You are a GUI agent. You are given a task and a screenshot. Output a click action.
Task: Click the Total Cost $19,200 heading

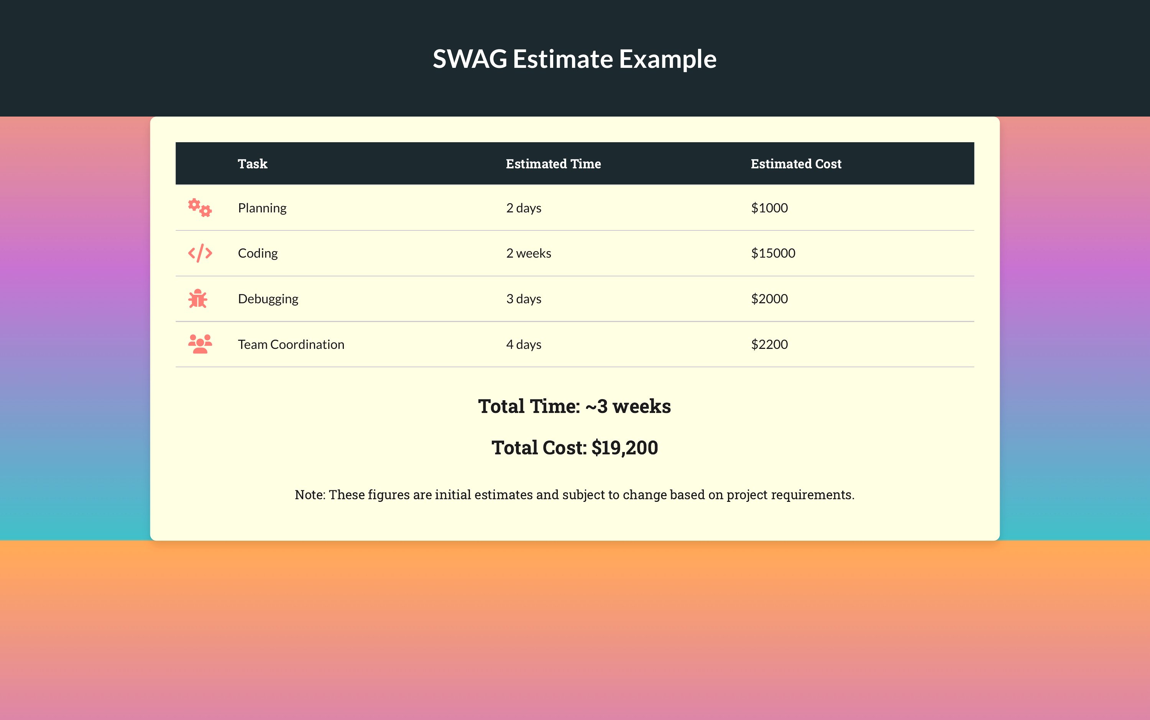(x=575, y=448)
